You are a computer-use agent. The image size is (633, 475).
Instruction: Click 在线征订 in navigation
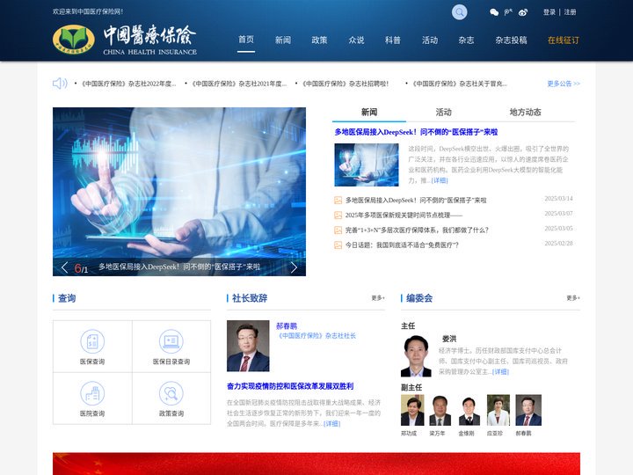click(564, 40)
